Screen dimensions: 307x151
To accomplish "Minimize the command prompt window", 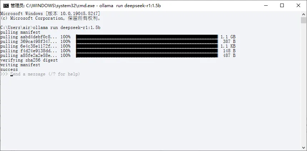I will click(266, 5).
